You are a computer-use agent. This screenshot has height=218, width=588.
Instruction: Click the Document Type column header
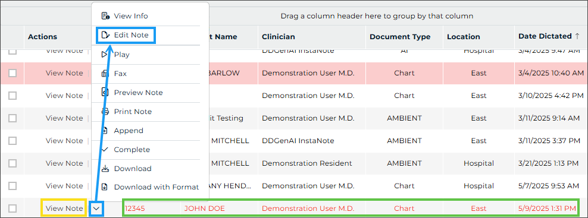(400, 37)
